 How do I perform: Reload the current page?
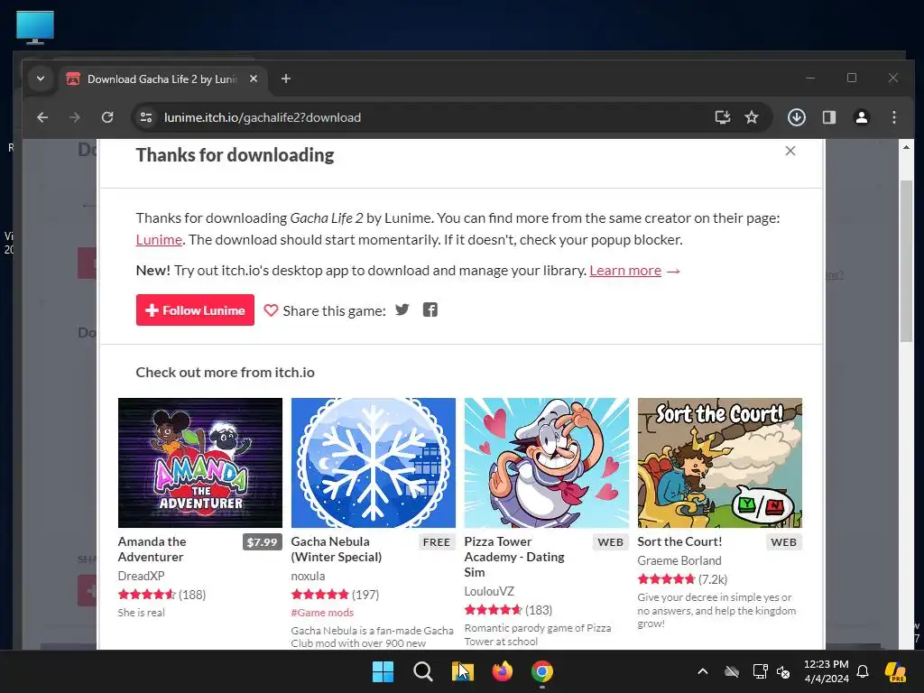point(107,117)
